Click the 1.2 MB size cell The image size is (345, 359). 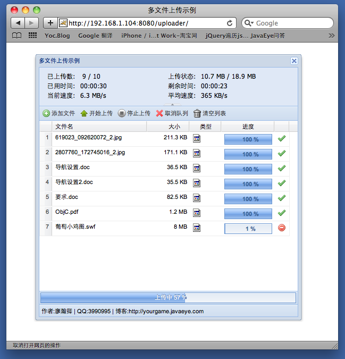pos(178,212)
